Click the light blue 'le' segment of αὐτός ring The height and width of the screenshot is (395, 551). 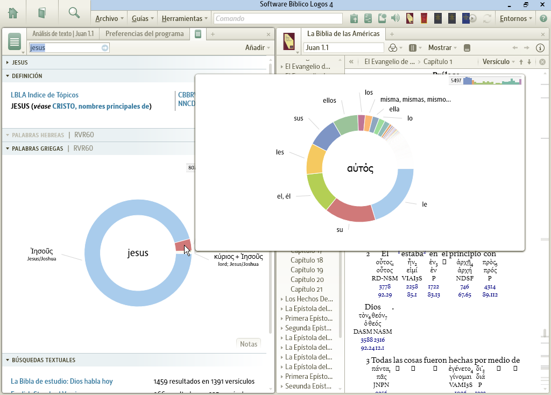394,195
